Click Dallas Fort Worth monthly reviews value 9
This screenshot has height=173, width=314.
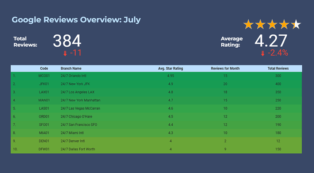225,149
